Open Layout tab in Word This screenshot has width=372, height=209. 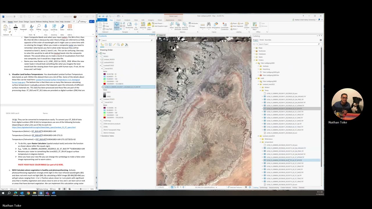[x=33, y=22]
